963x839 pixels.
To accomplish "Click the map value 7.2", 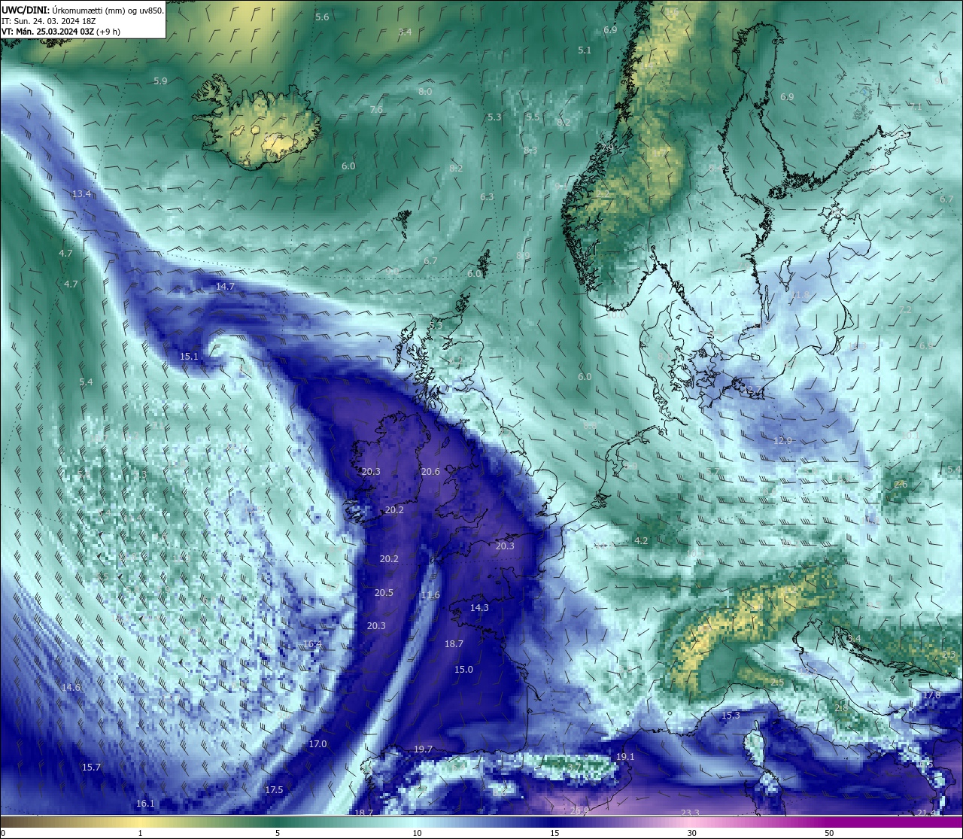I will [905, 309].
